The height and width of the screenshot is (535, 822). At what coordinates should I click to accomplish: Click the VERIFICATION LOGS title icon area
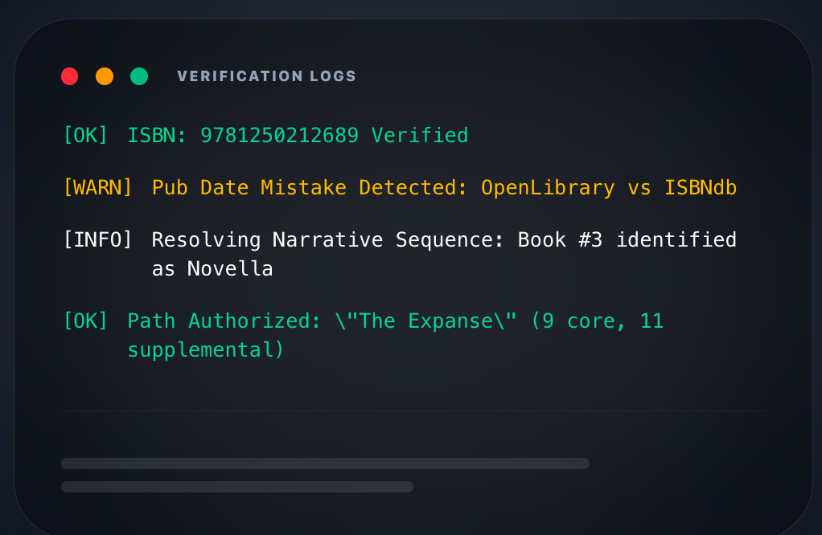pyautogui.click(x=266, y=76)
